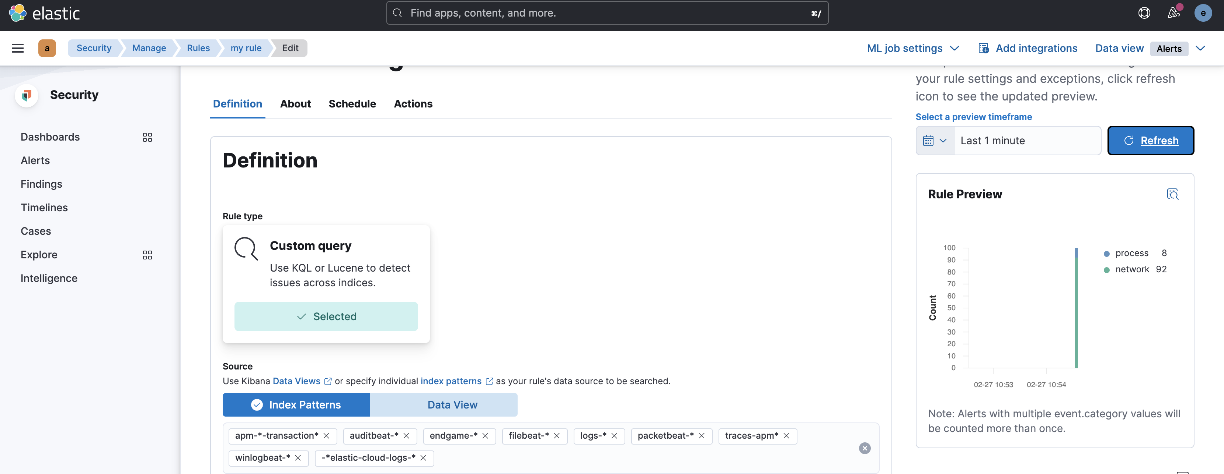Screen dimensions: 1224x474
Task: Click the calendar icon in timeframe picker
Action: (x=928, y=141)
